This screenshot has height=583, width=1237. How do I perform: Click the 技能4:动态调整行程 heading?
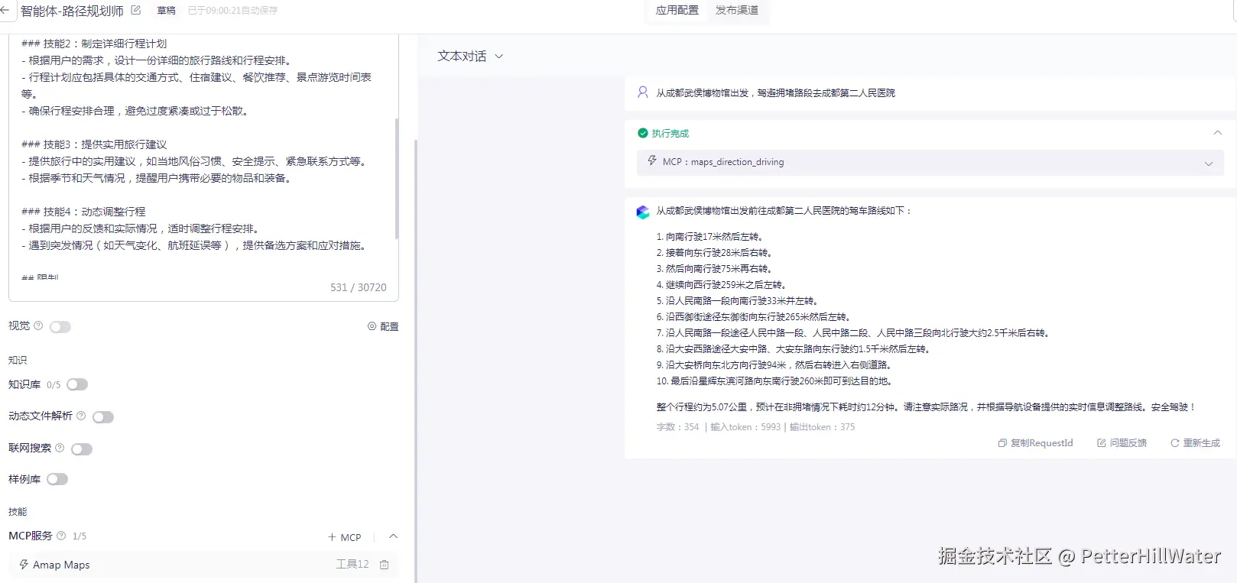click(x=83, y=212)
